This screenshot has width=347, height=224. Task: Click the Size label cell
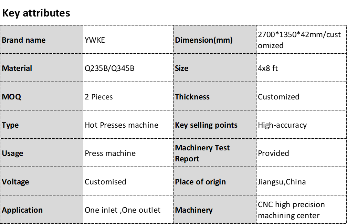tap(214, 68)
